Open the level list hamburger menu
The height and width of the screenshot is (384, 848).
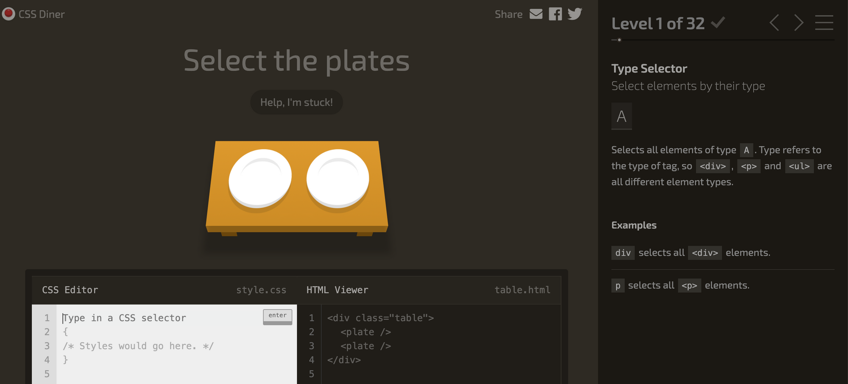point(824,23)
